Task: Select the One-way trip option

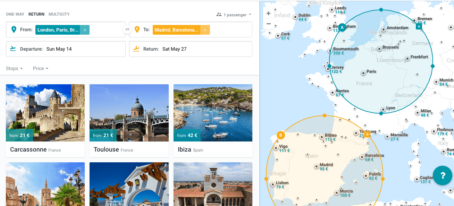Action: pos(15,14)
